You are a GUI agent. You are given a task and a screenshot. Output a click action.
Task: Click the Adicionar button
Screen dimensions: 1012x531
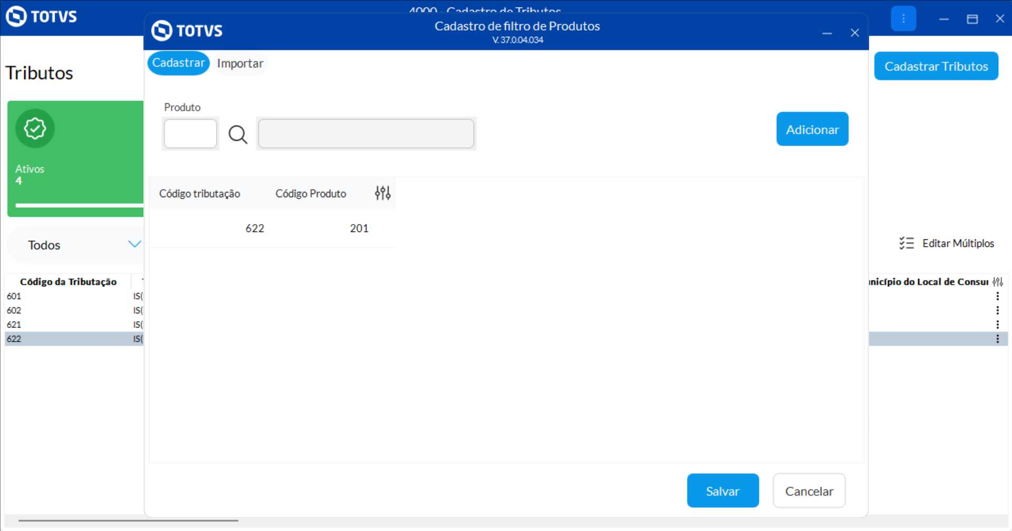(812, 129)
